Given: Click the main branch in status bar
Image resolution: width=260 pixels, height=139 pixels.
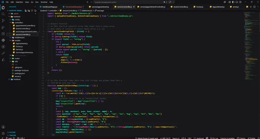Looking at the screenshot, I should tap(9, 138).
